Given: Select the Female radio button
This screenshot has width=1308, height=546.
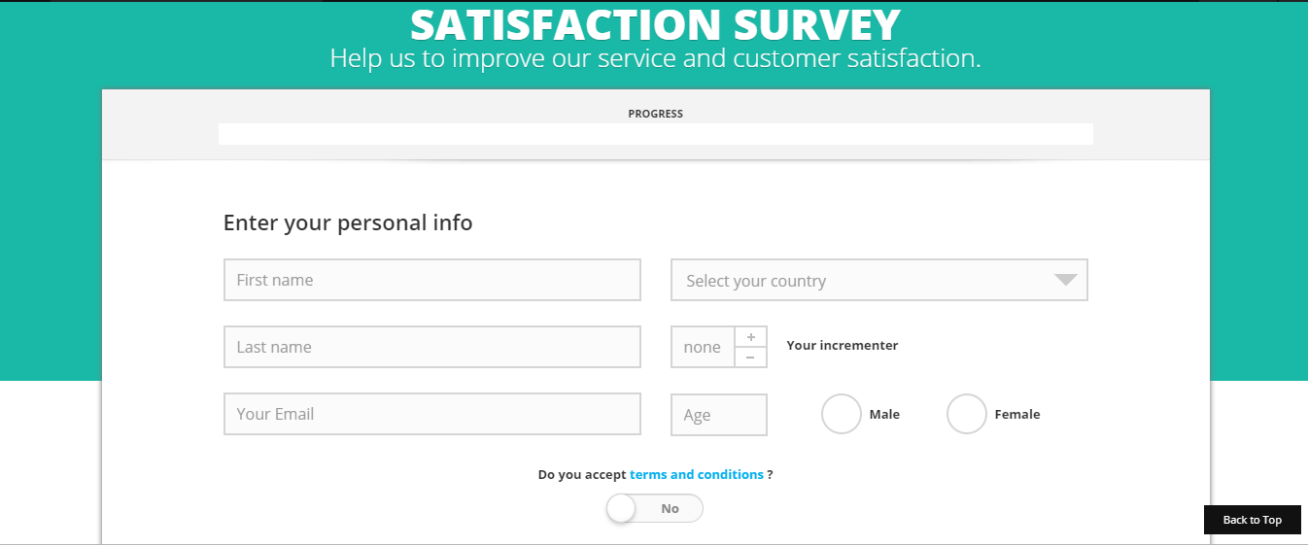Looking at the screenshot, I should [x=967, y=414].
